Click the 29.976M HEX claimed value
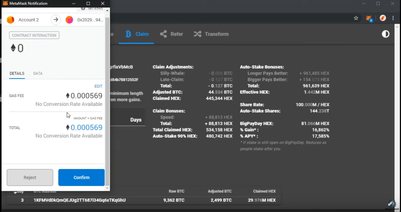Image resolution: width=401 pixels, height=212 pixels. 262,200
